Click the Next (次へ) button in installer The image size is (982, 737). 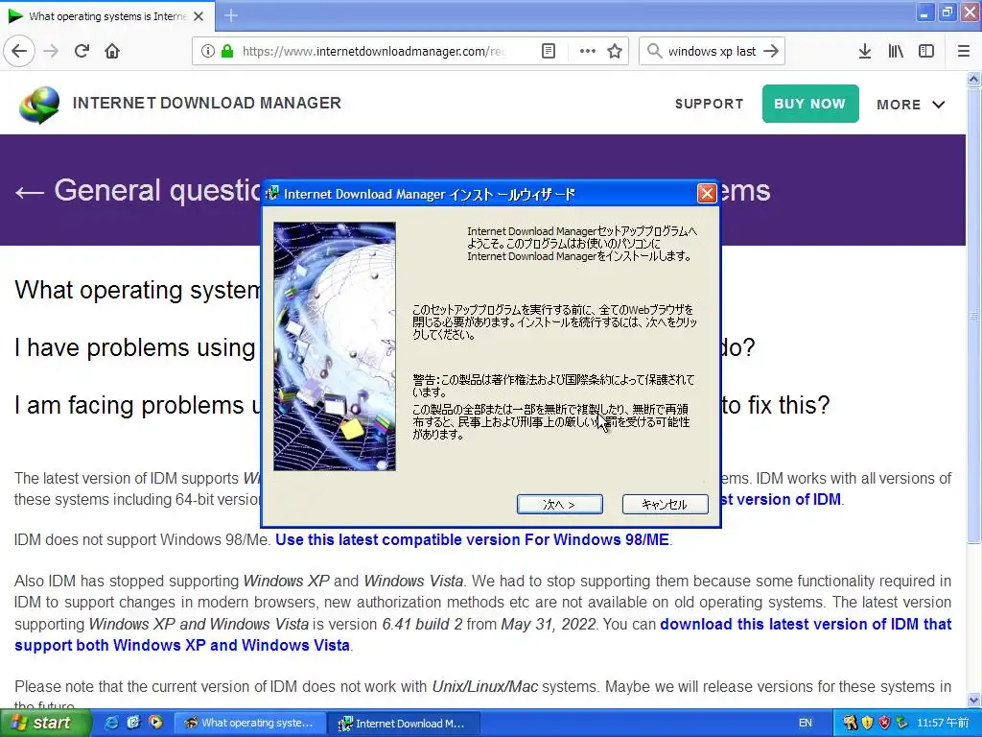(560, 504)
